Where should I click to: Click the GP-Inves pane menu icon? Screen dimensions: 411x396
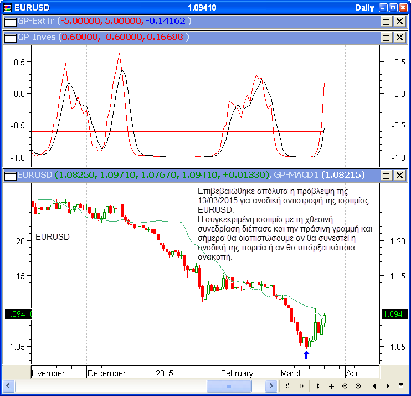[11, 38]
